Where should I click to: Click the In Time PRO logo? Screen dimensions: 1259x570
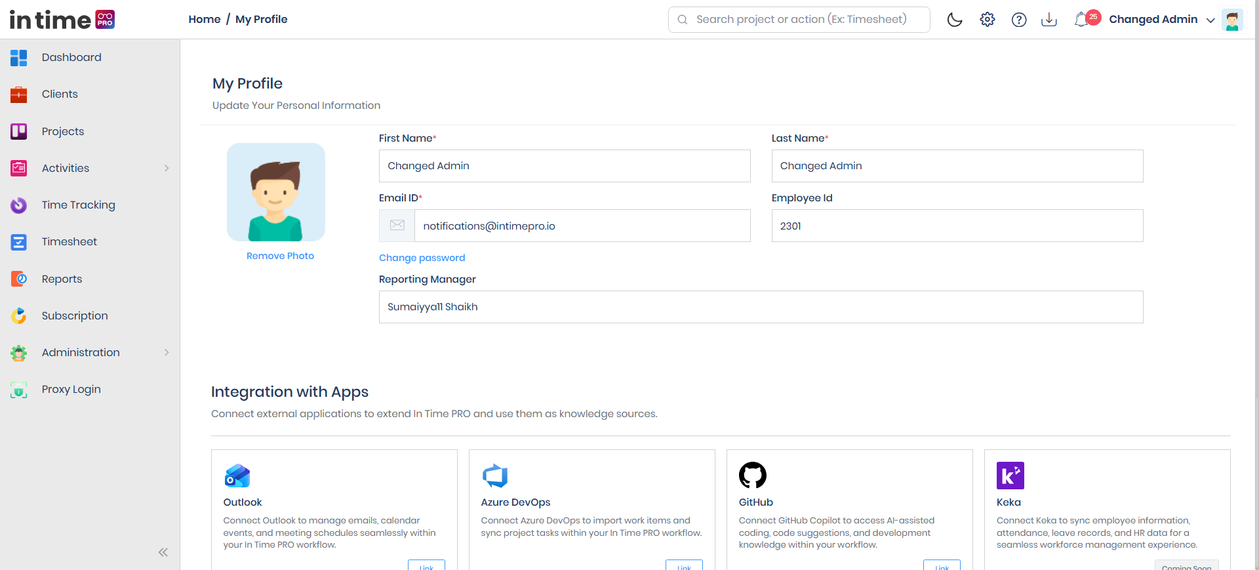click(62, 20)
